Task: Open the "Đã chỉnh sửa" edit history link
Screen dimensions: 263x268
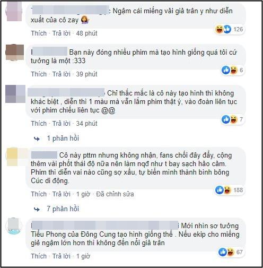Action: [x=115, y=194]
